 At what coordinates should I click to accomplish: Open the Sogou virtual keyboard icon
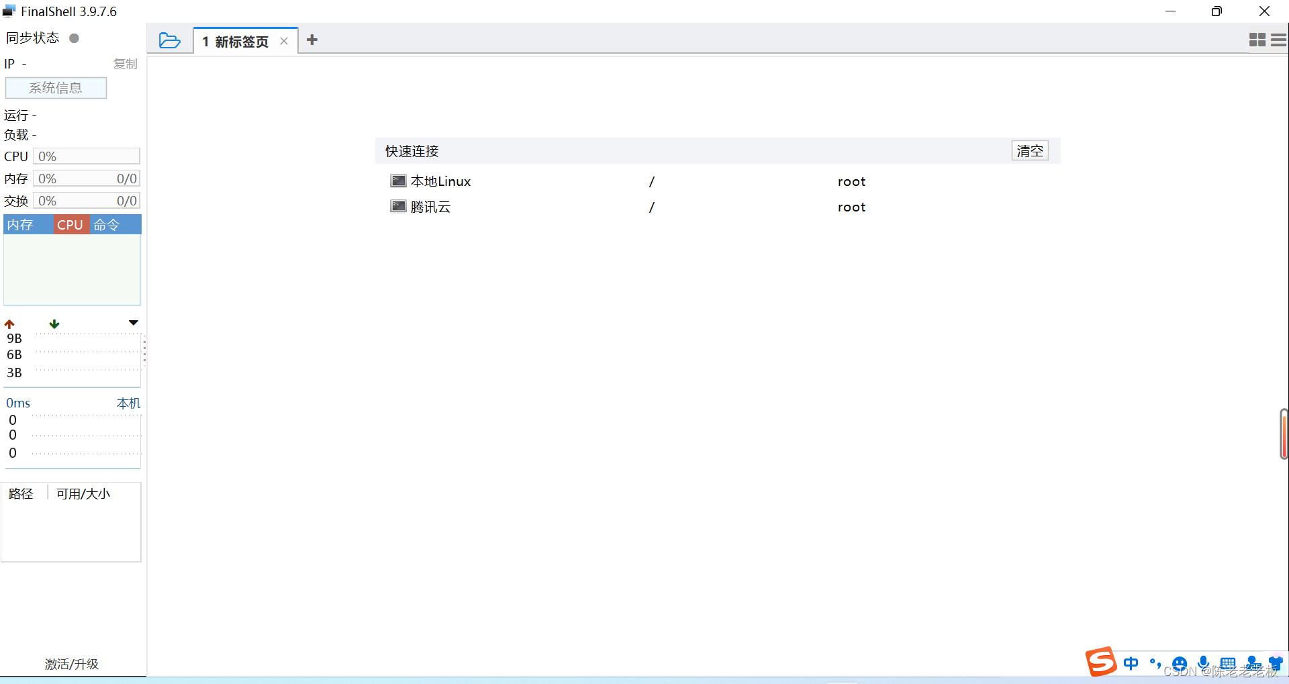pyautogui.click(x=1229, y=663)
